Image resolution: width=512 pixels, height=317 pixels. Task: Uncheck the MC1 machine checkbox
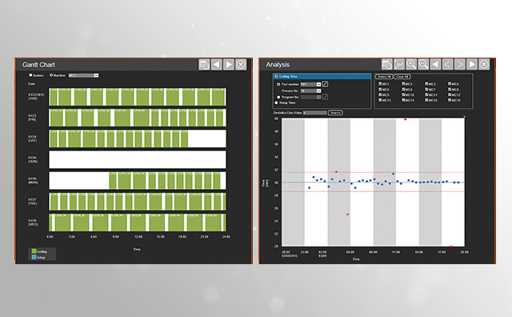pos(380,84)
